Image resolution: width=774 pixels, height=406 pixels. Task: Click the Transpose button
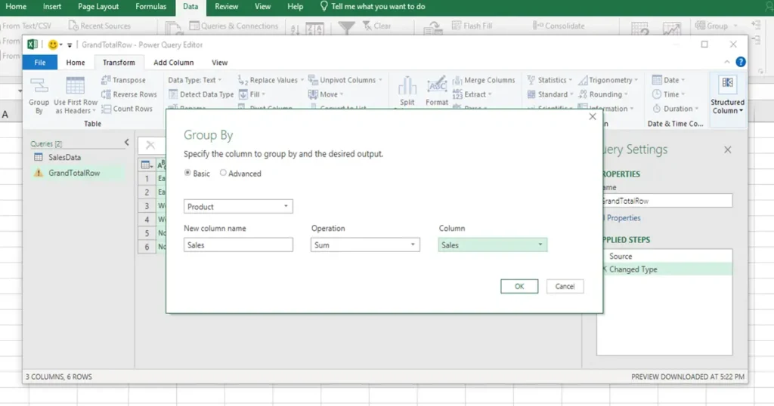[x=123, y=80]
